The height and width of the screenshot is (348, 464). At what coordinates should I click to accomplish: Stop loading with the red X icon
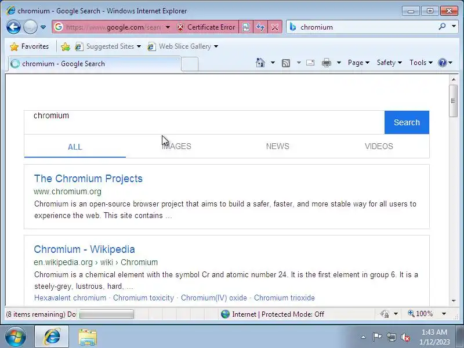[x=274, y=27]
